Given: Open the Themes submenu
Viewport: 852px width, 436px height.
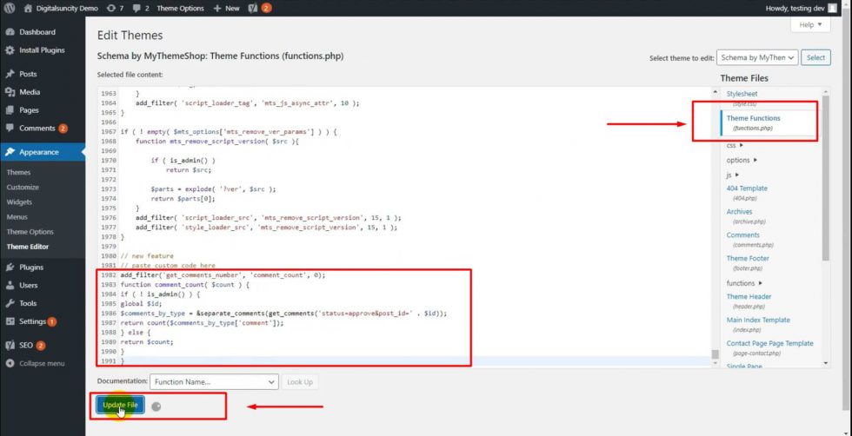Looking at the screenshot, I should tap(18, 172).
